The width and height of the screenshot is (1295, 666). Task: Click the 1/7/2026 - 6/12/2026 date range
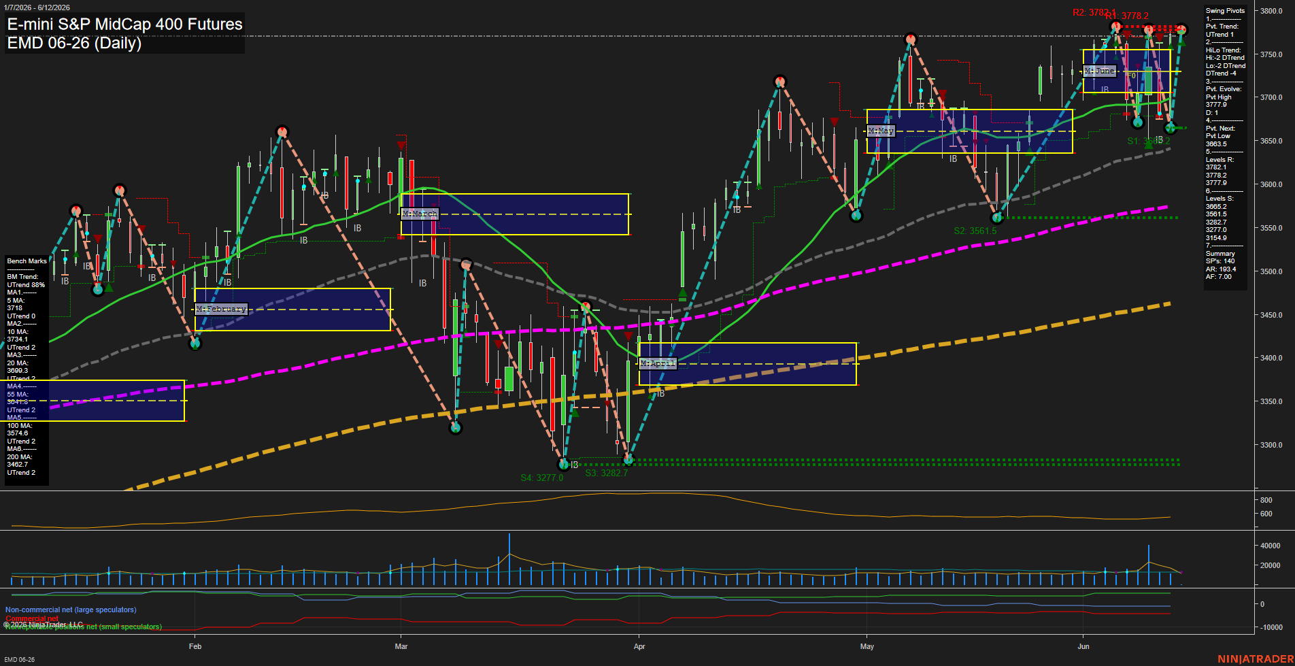[37, 7]
